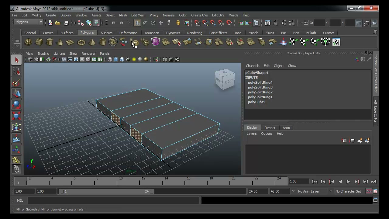Image resolution: width=389 pixels, height=219 pixels.
Task: Click the purple cube shelf icon
Action: [155, 42]
